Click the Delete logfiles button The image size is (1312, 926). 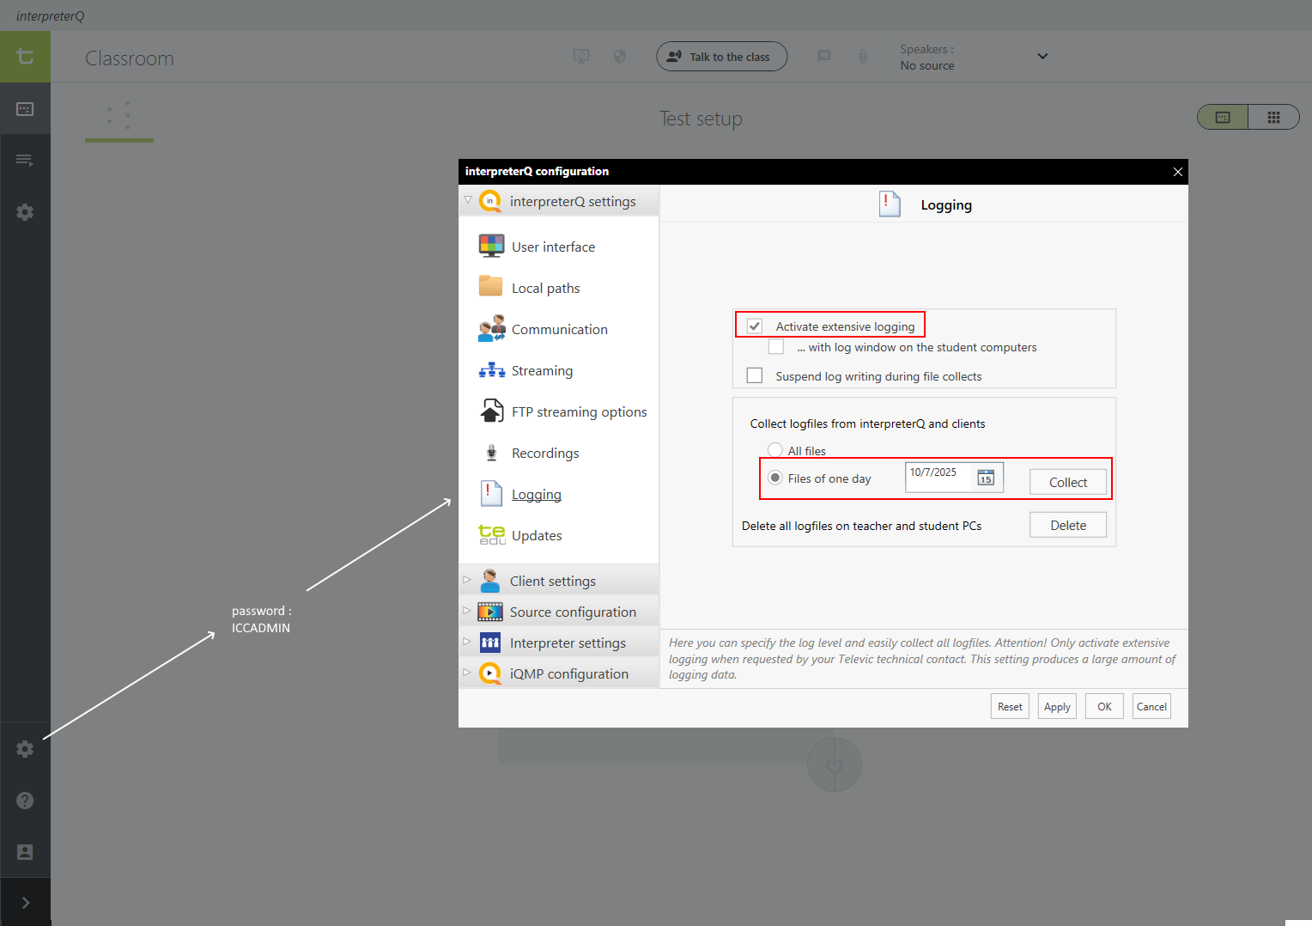pos(1068,525)
